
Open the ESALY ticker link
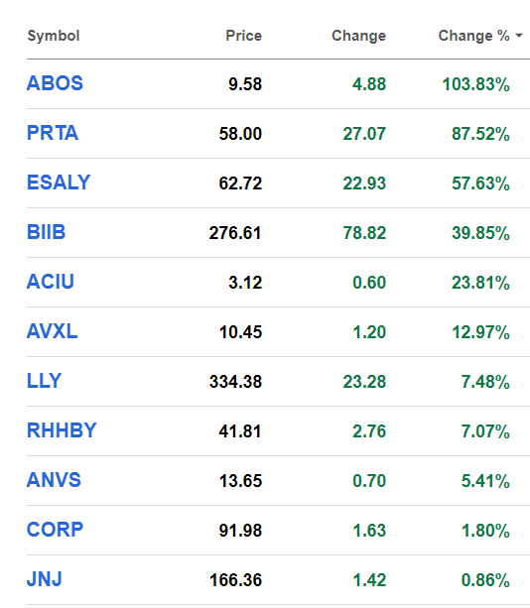tap(59, 182)
